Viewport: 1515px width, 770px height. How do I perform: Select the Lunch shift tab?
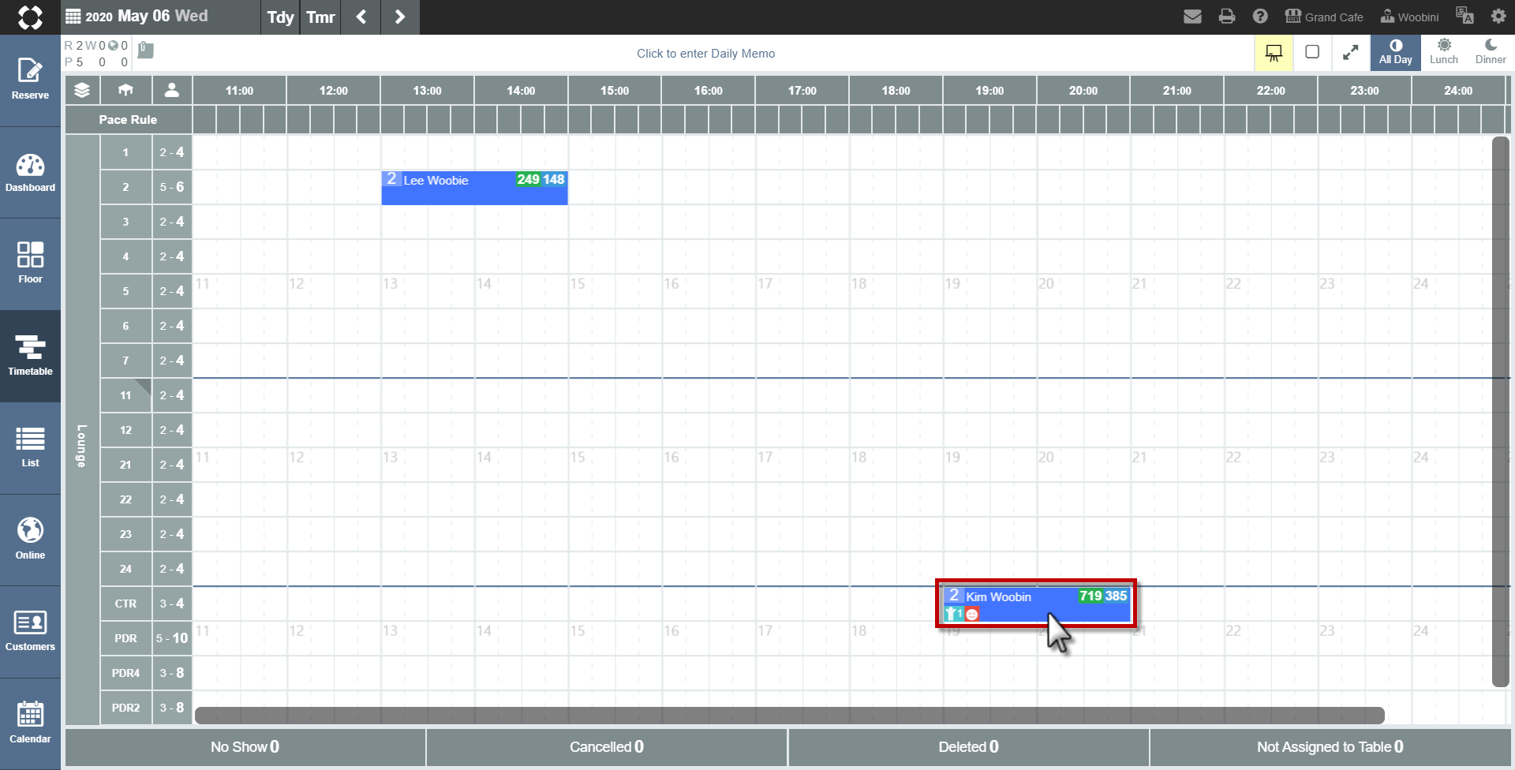(1444, 52)
